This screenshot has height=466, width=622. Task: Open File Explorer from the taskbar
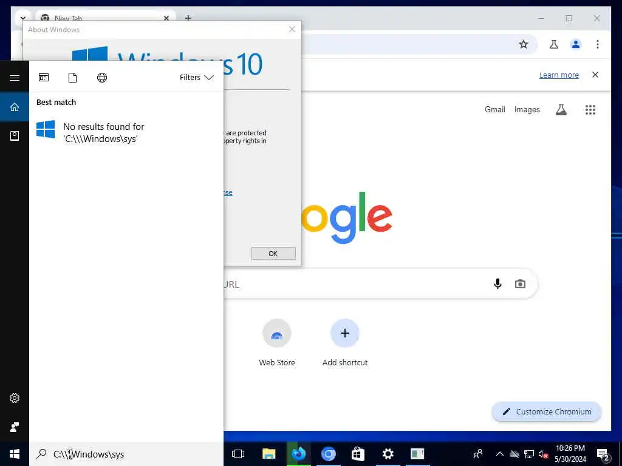pyautogui.click(x=268, y=454)
